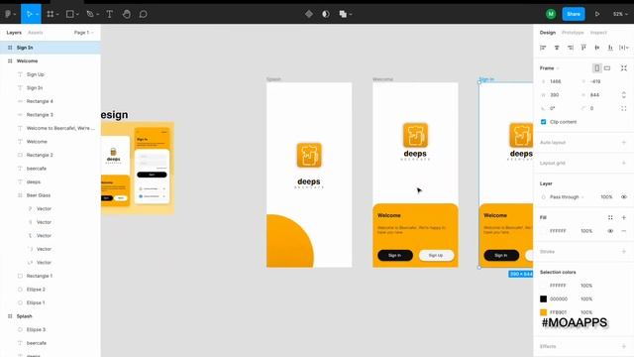Open Pass through blend dropdown
The height and width of the screenshot is (357, 634).
567,196
